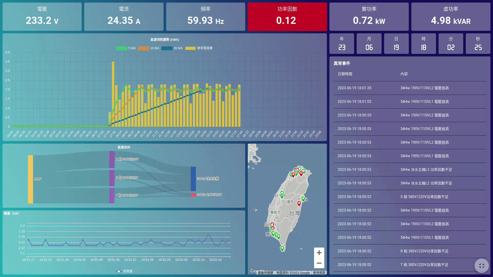Click the 電流 24.35 A card

coord(124,17)
